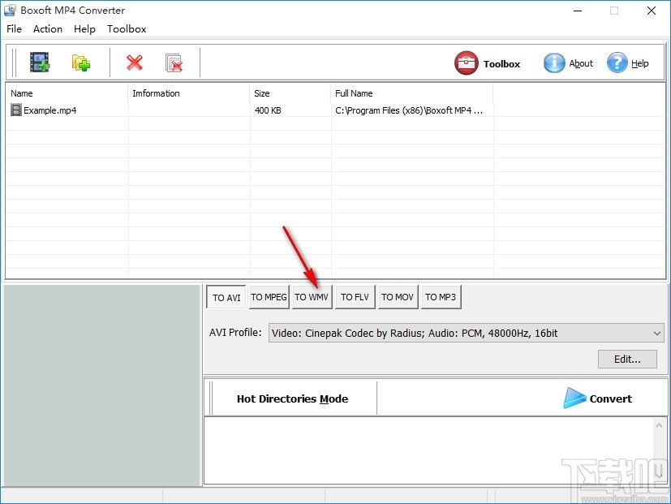Click the Add Video File icon
This screenshot has width=671, height=504.
click(x=39, y=62)
